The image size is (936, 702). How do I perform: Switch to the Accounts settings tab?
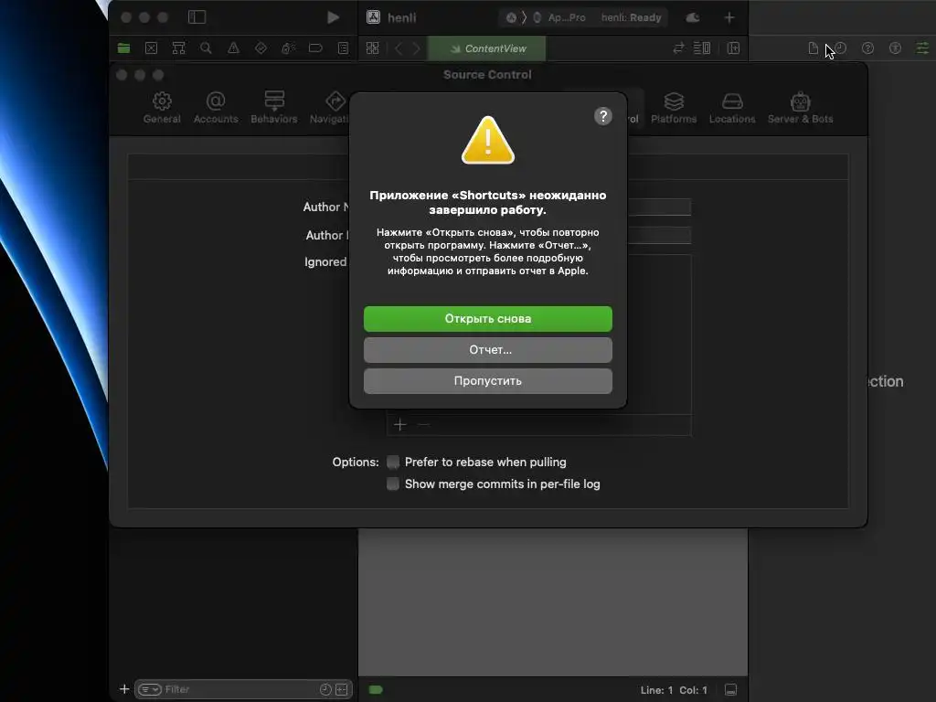[x=216, y=108]
